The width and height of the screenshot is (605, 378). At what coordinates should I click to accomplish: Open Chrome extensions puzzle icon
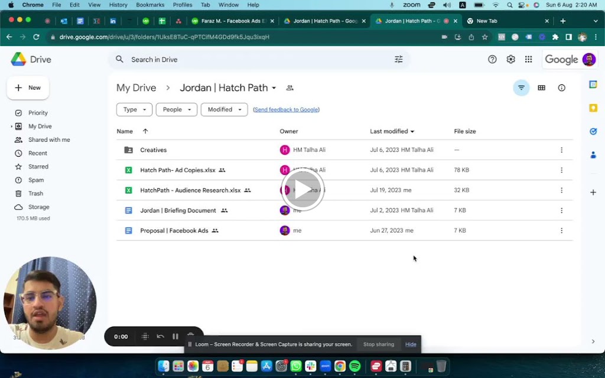[555, 37]
